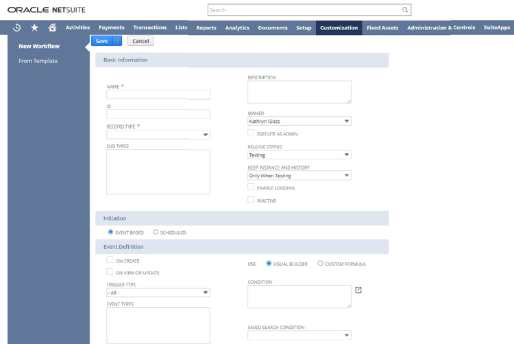Click the Event Definition section header
This screenshot has width=514, height=344.
(x=242, y=247)
